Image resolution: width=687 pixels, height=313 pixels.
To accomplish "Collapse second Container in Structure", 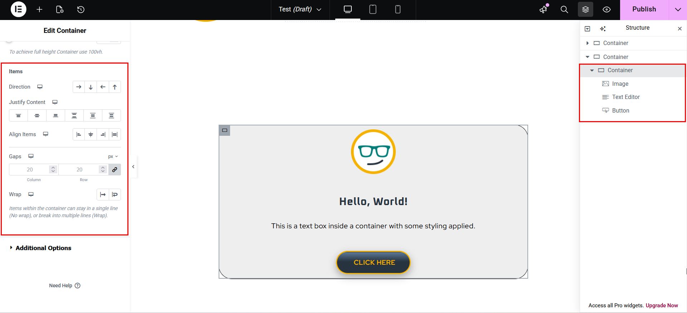I will click(587, 57).
